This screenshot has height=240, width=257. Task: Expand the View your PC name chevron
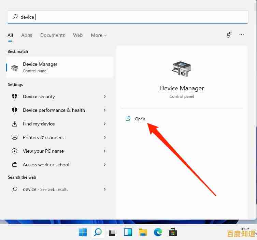(x=104, y=151)
